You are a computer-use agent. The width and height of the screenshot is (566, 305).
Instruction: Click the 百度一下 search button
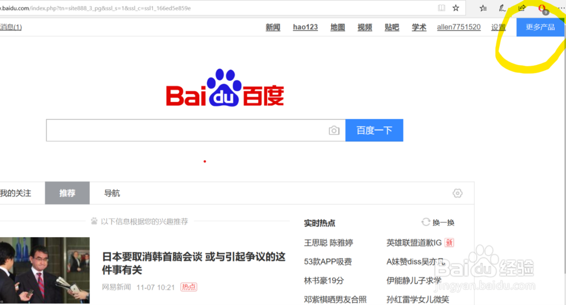pos(374,130)
